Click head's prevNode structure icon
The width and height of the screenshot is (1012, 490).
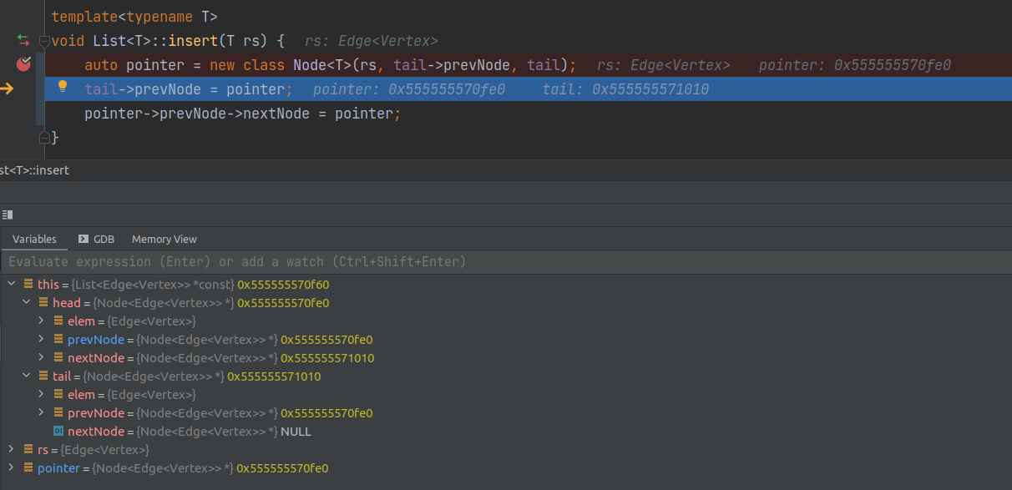coord(58,340)
